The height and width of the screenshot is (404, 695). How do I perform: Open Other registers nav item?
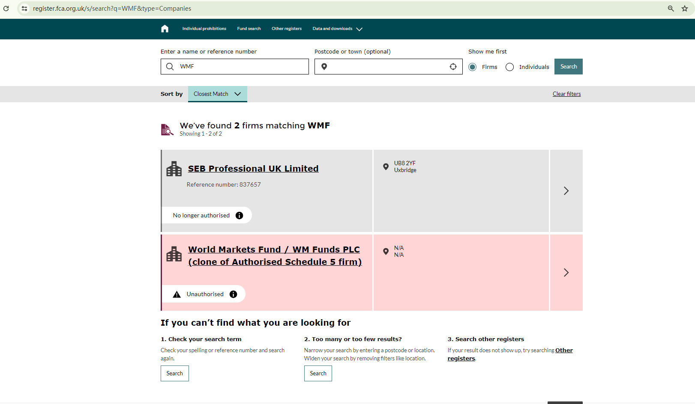(x=287, y=29)
